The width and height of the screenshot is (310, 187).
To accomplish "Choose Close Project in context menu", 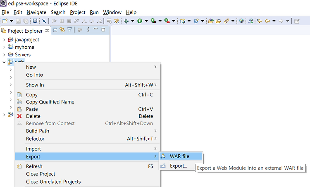I will pyautogui.click(x=87, y=174).
